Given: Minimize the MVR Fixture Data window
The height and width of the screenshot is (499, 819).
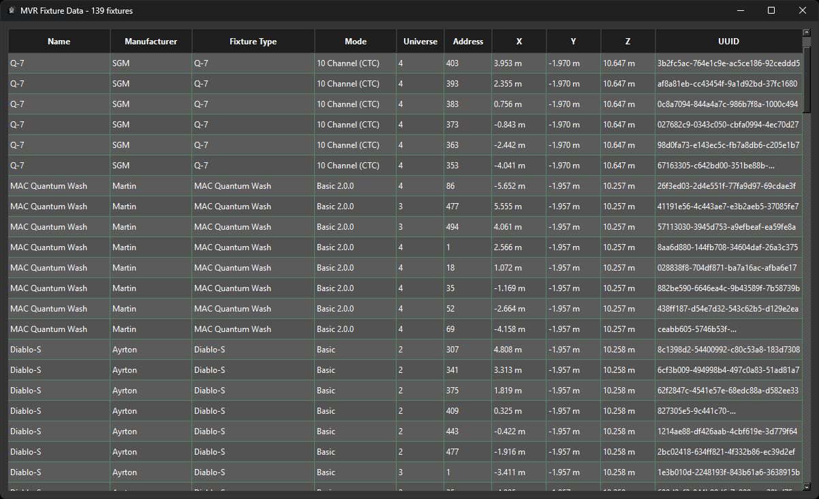Looking at the screenshot, I should 740,10.
